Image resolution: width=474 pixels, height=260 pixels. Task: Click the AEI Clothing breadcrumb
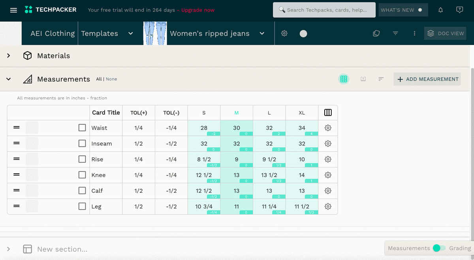click(53, 33)
